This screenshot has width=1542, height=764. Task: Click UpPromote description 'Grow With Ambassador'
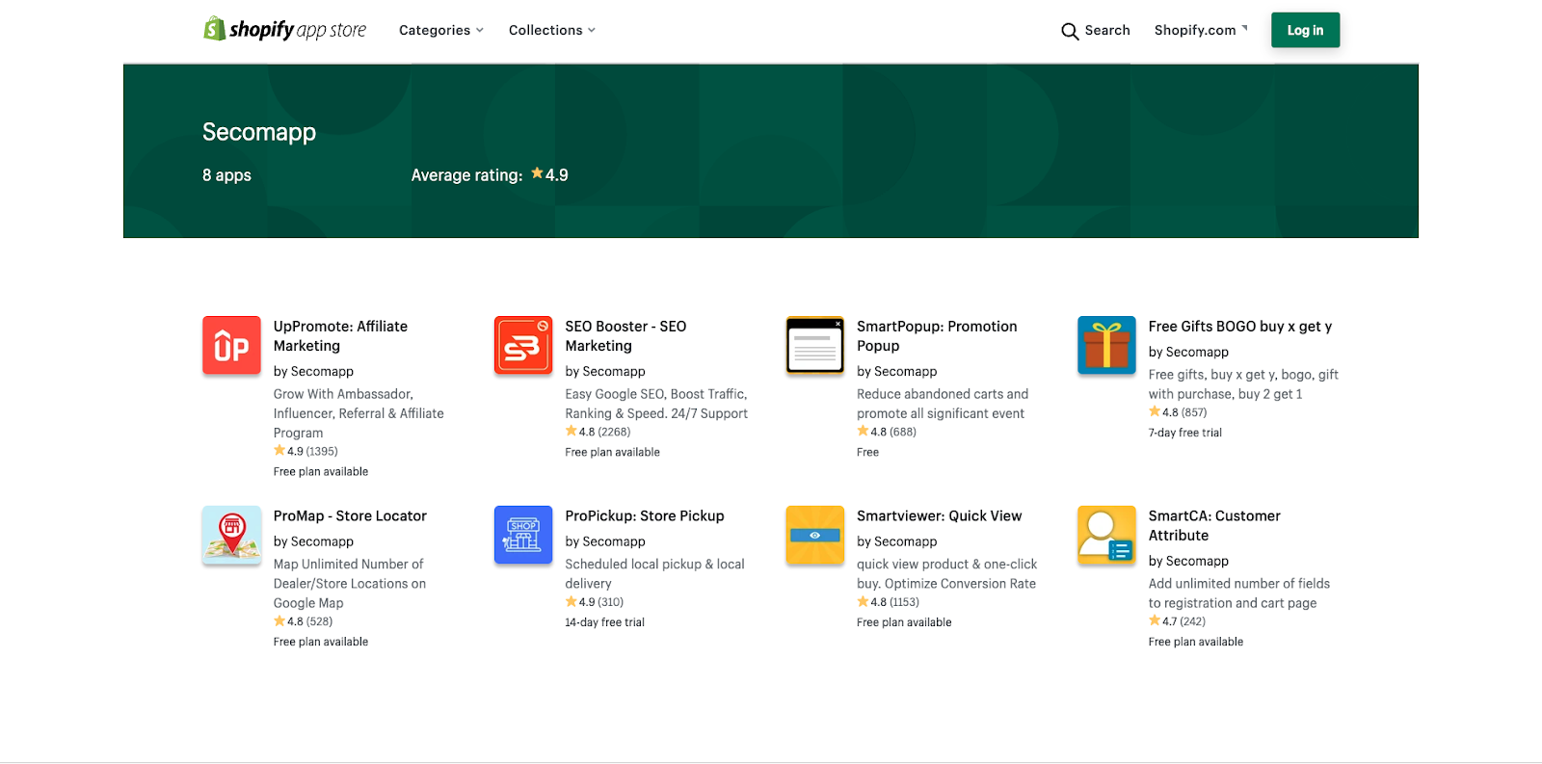(x=359, y=413)
